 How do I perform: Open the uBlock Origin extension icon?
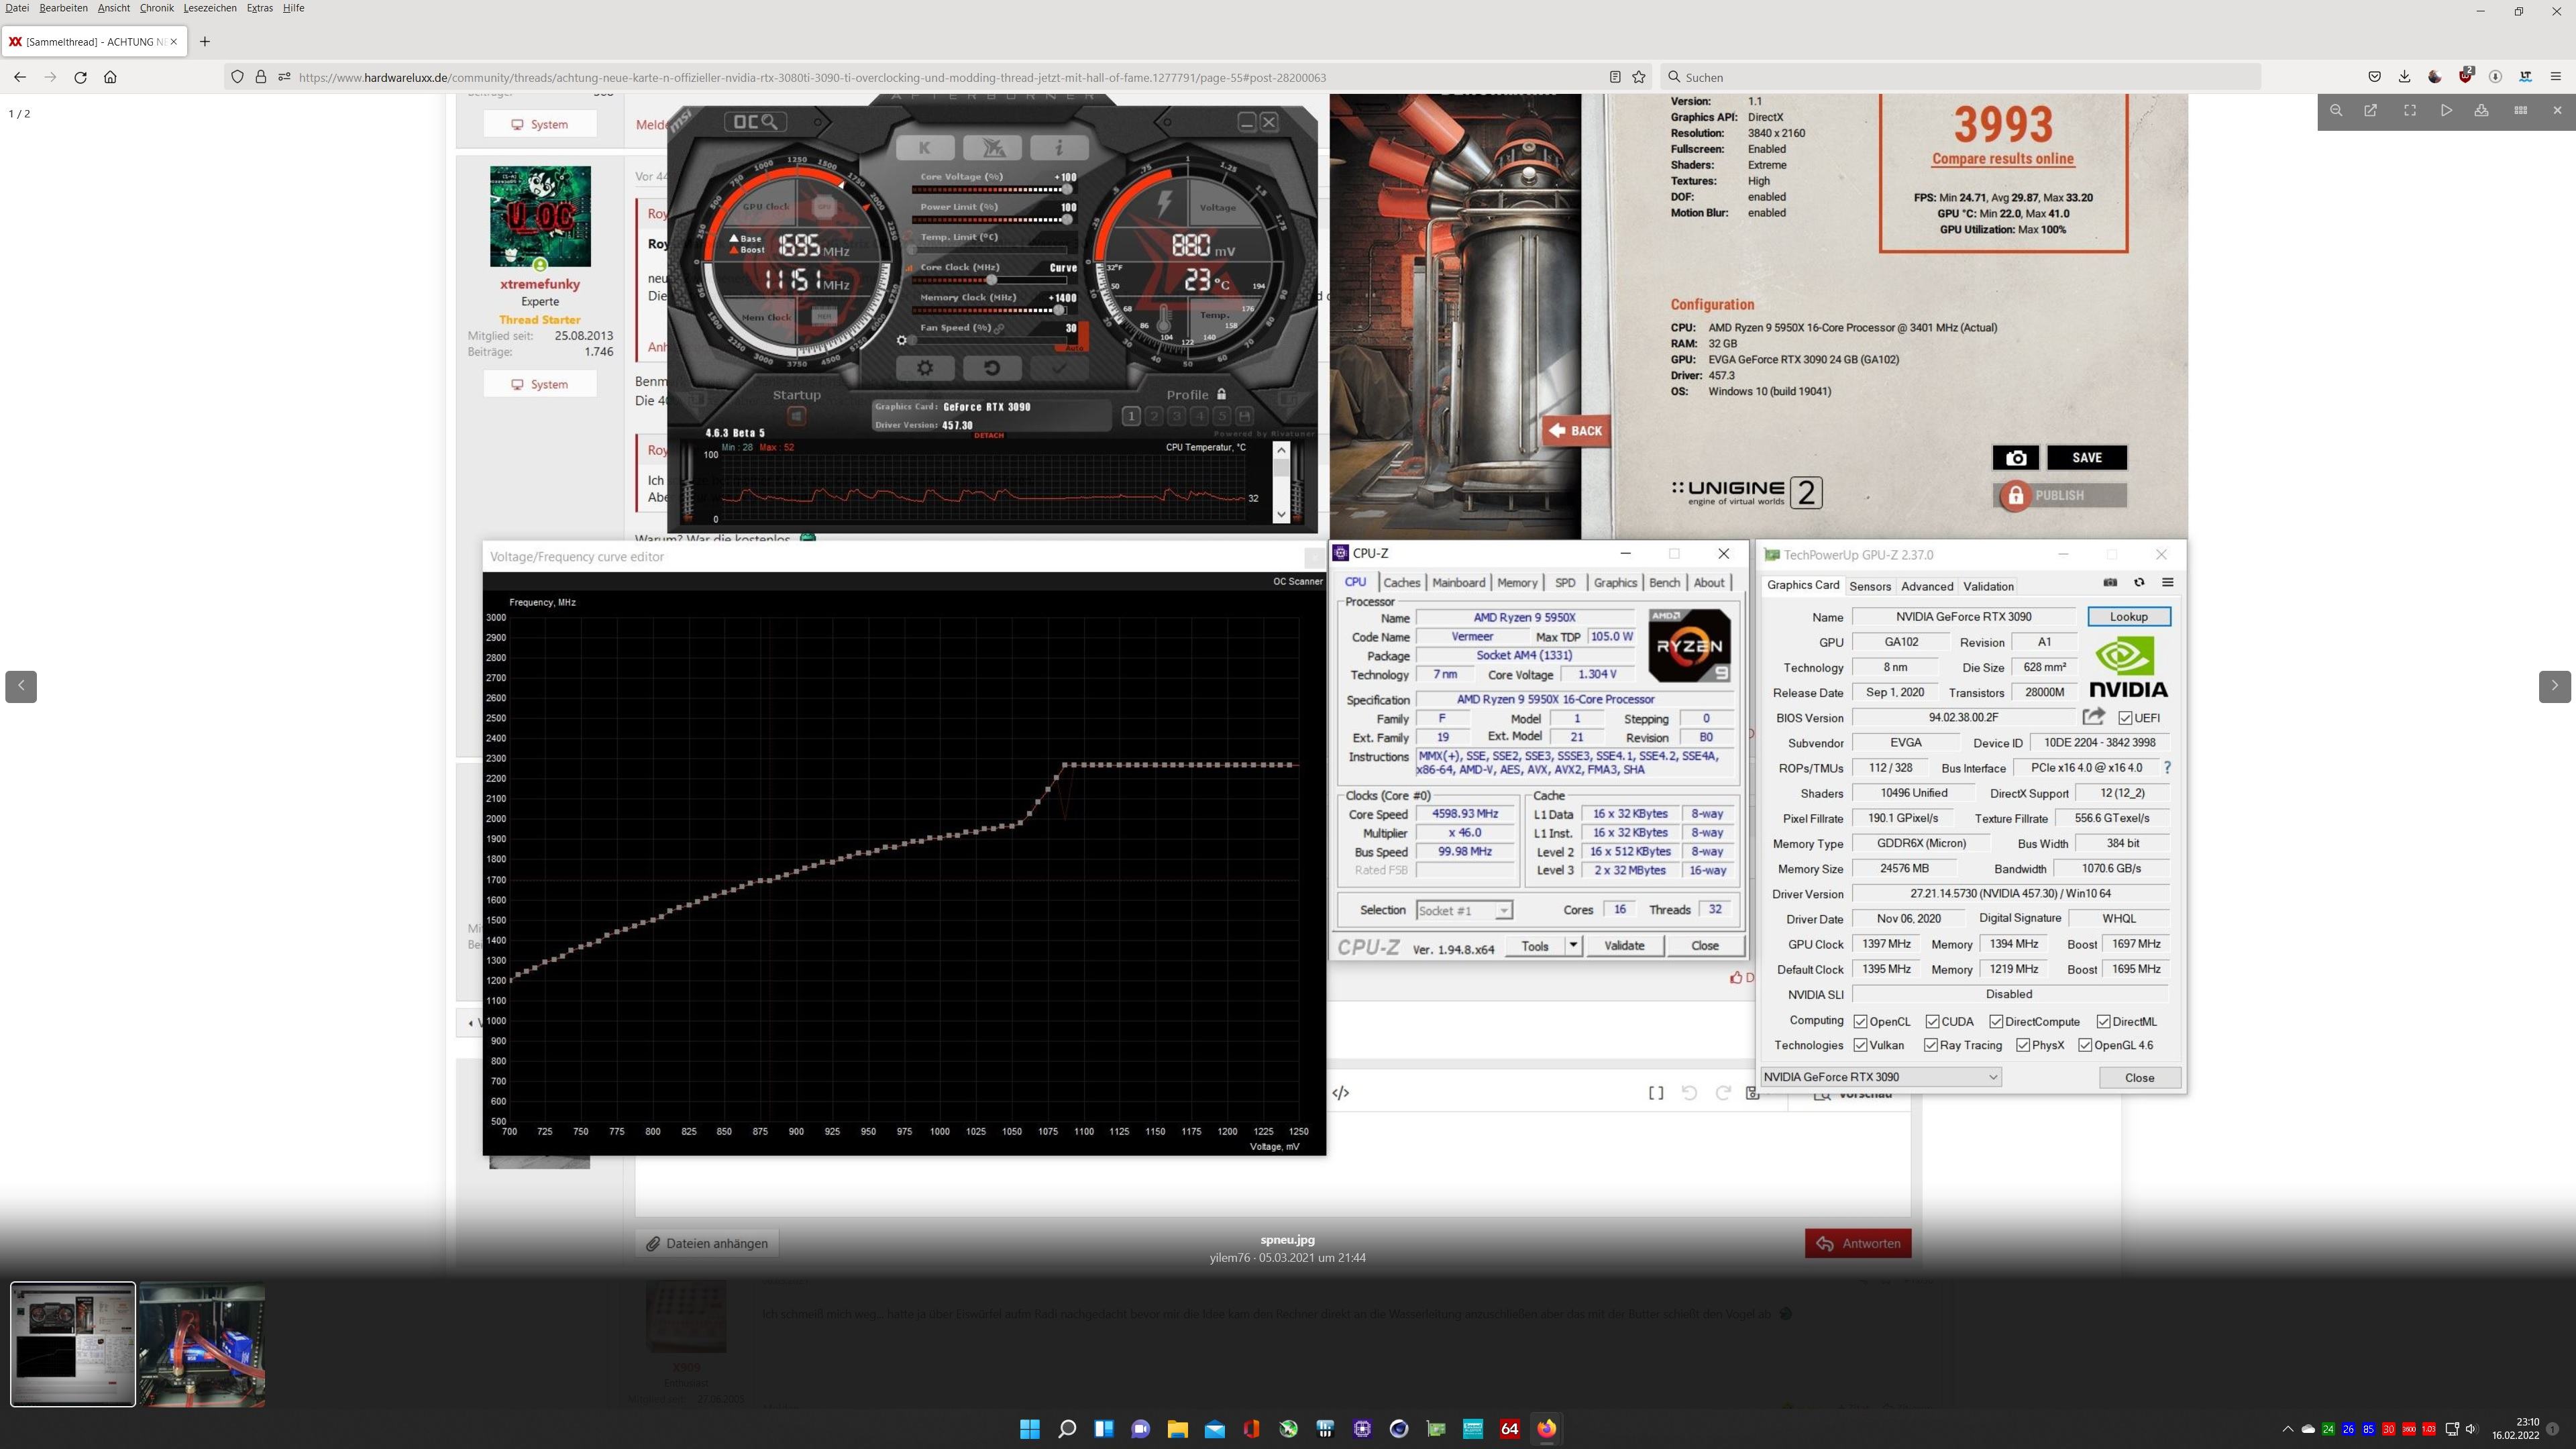click(2466, 76)
